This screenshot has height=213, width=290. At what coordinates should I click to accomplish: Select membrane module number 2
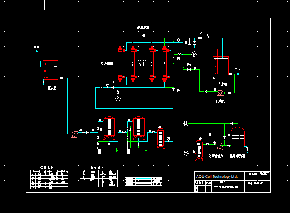(x=133, y=64)
